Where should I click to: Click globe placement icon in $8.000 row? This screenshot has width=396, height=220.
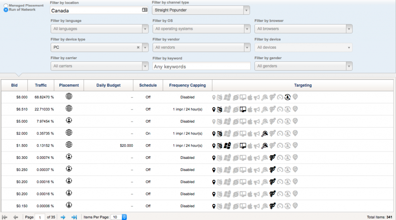click(69, 97)
